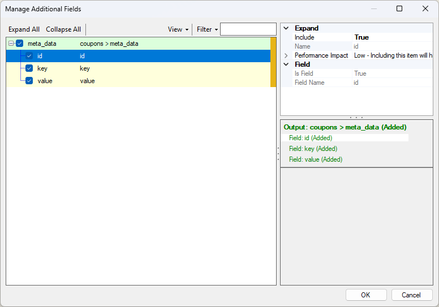
Task: Click Output: coupons > meta_data (Added) heading
Action: pyautogui.click(x=345, y=127)
